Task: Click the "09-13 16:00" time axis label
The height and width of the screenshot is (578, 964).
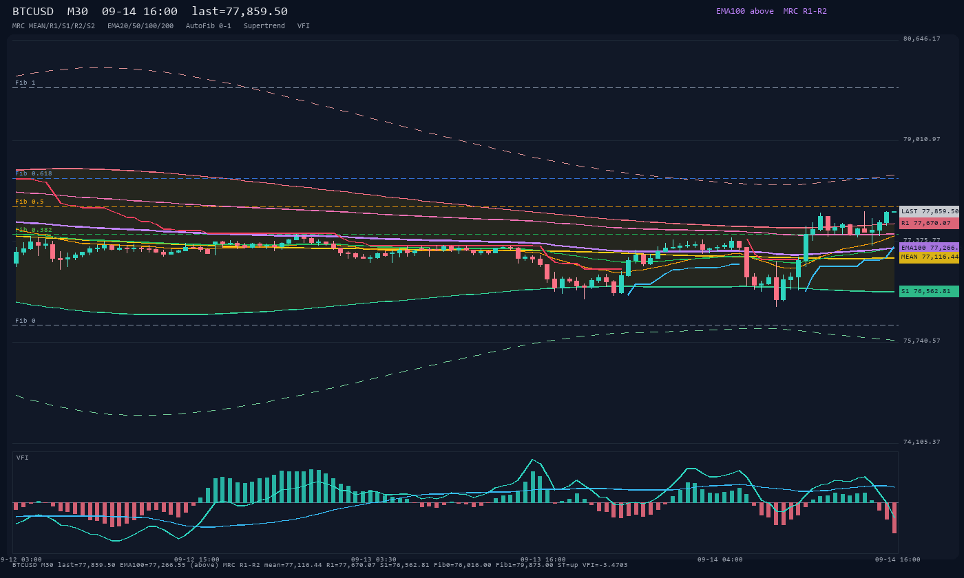Action: [x=543, y=559]
